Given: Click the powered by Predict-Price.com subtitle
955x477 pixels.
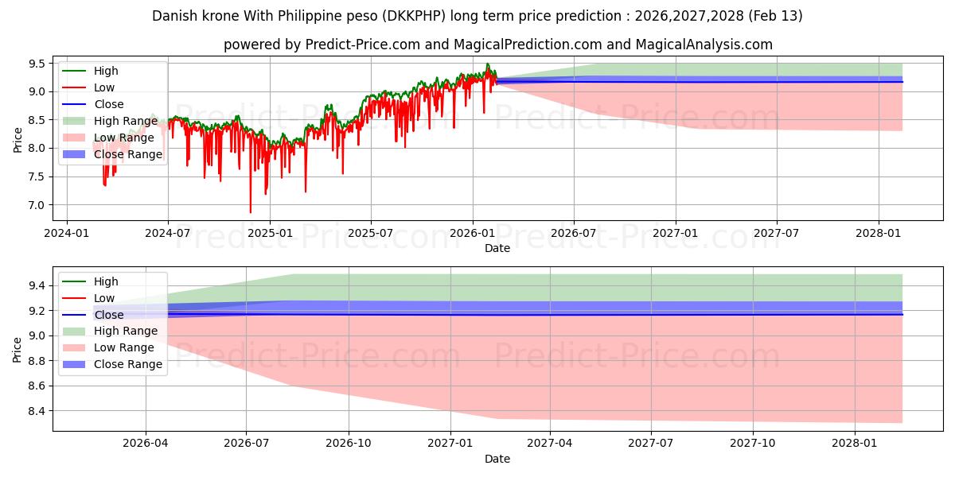Looking at the screenshot, I should tap(497, 45).
